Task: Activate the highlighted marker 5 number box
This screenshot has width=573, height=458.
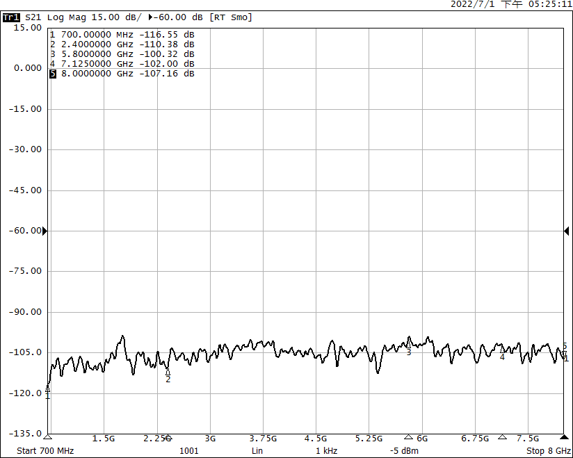Action: (52, 74)
